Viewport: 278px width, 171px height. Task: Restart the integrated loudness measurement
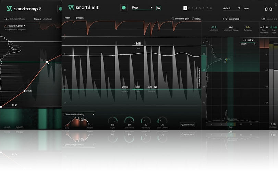click(x=226, y=19)
